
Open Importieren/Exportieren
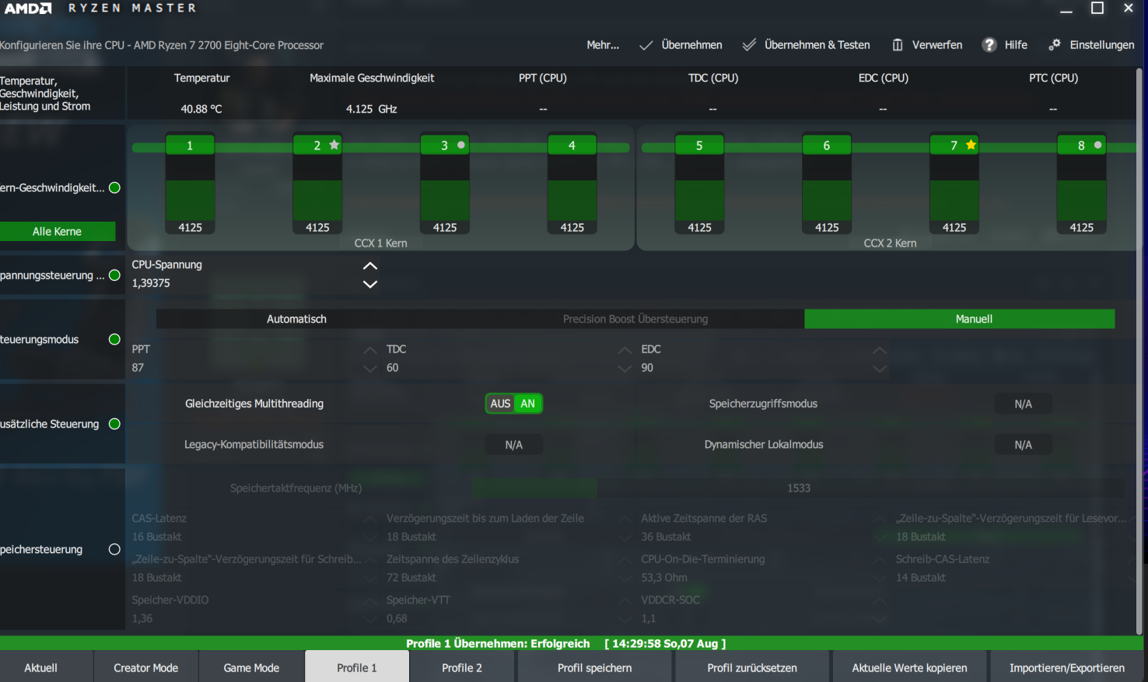point(1067,667)
